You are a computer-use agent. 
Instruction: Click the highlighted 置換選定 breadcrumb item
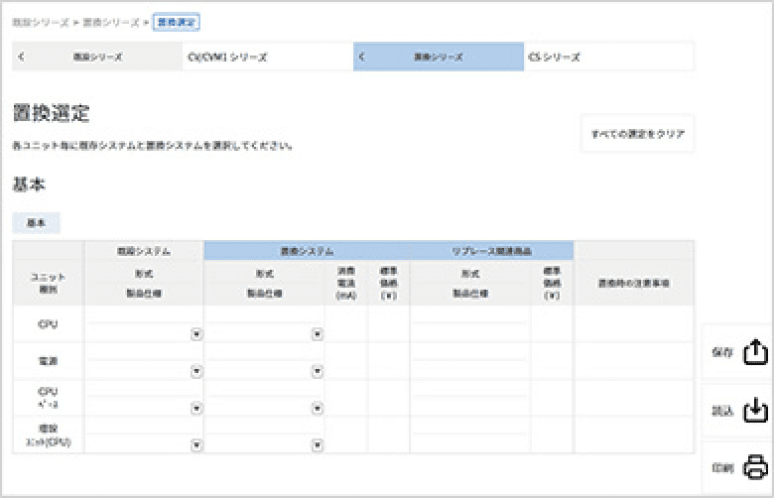[177, 22]
